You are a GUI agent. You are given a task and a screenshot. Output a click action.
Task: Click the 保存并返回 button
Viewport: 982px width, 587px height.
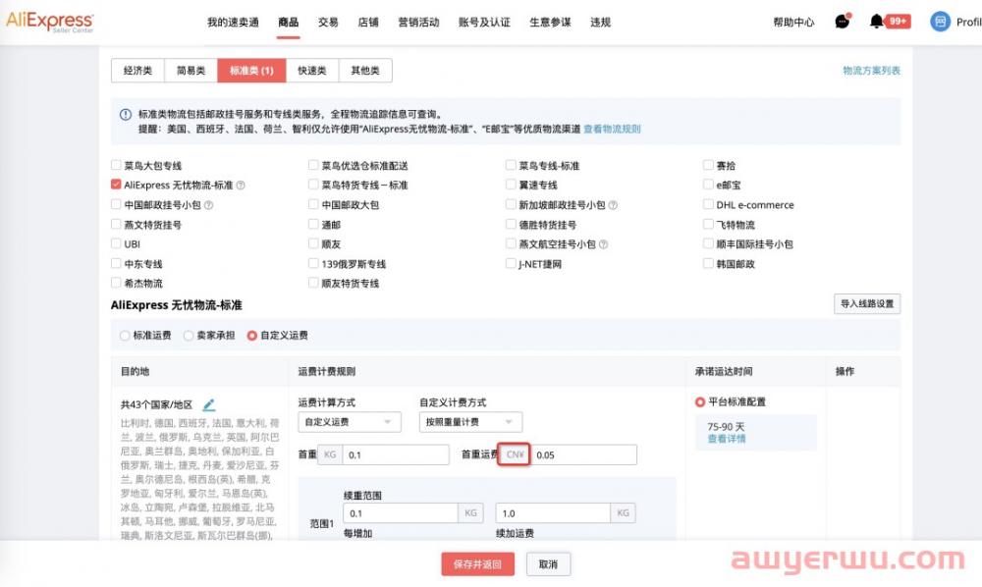[477, 563]
